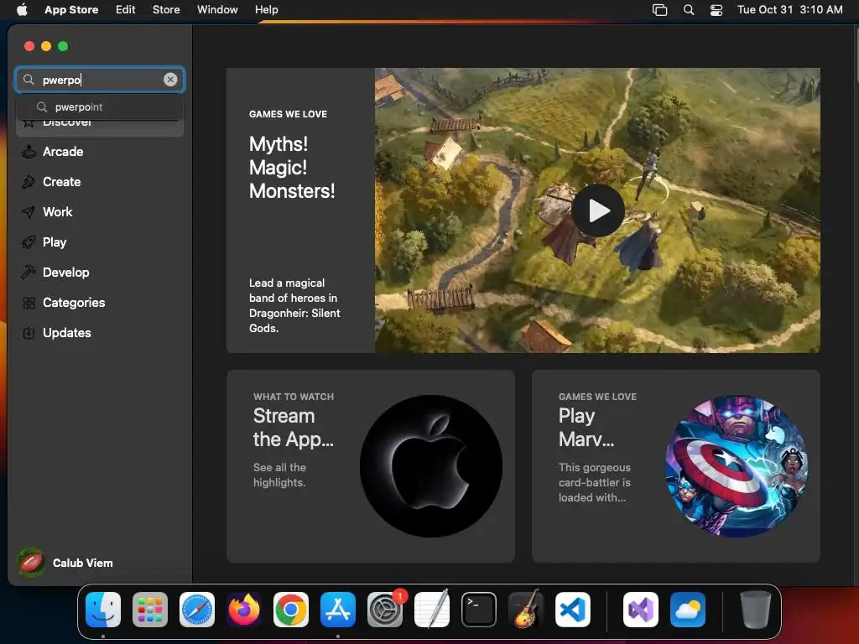859x644 pixels.
Task: Click the date and time in menu bar
Action: tap(790, 9)
